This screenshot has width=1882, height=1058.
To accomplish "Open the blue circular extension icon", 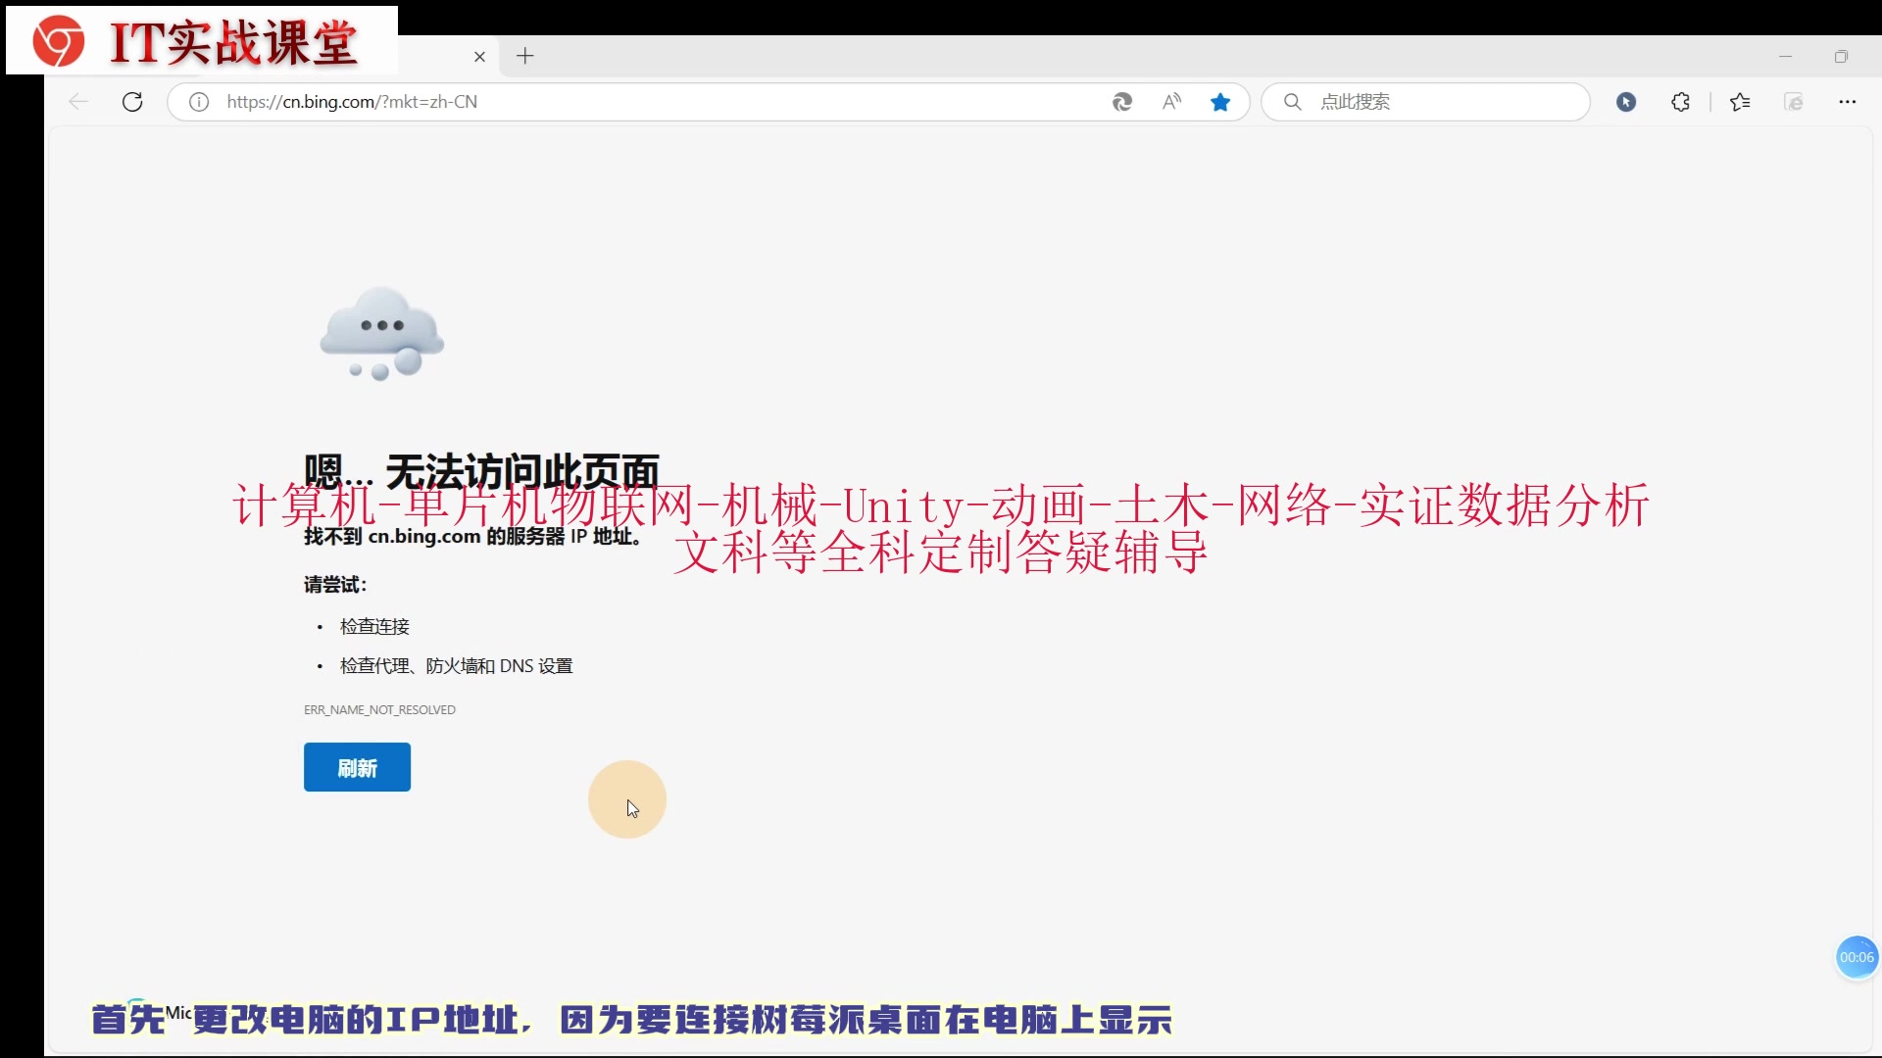I will [x=1626, y=102].
